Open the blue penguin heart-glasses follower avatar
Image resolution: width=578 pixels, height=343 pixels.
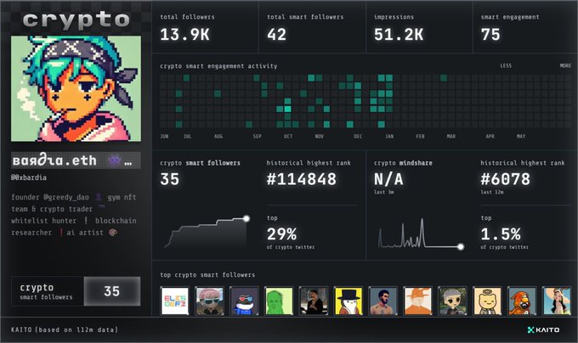(244, 301)
